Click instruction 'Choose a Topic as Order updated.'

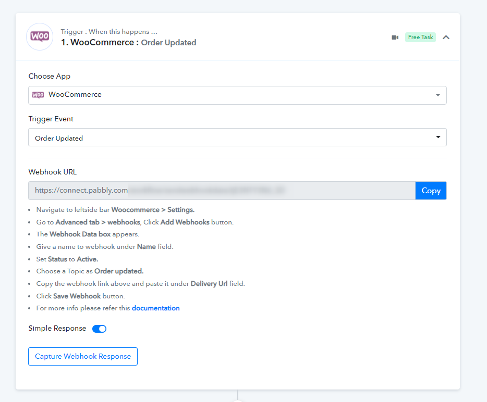click(x=90, y=271)
